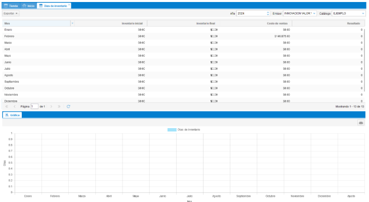Click the Año year spinner arrows
This screenshot has height=202, width=369.
[268, 13]
